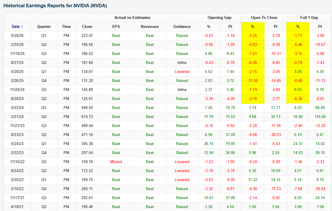
Task: Select the 8/24/22 date cell
Action: pyautogui.click(x=17, y=171)
